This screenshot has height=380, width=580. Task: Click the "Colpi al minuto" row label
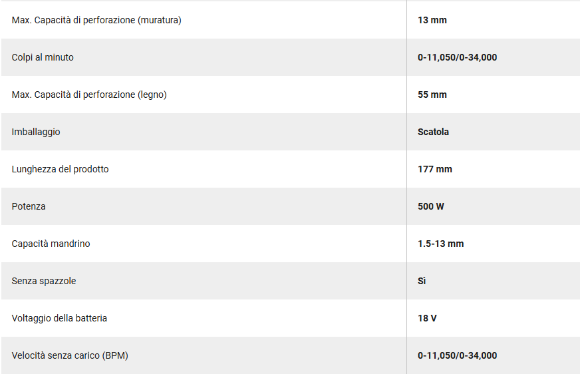click(x=43, y=57)
